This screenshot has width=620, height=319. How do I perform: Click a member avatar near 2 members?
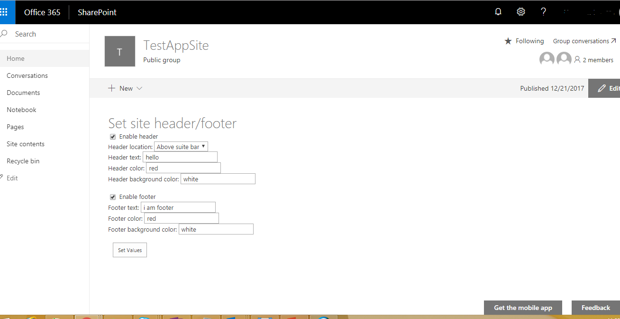click(x=547, y=58)
